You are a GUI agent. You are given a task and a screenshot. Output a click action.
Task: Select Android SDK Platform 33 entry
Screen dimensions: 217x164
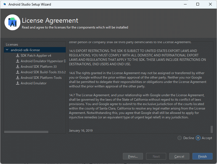pyautogui.click(x=39, y=67)
